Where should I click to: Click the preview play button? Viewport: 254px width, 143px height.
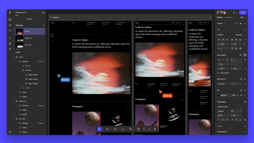click(234, 13)
